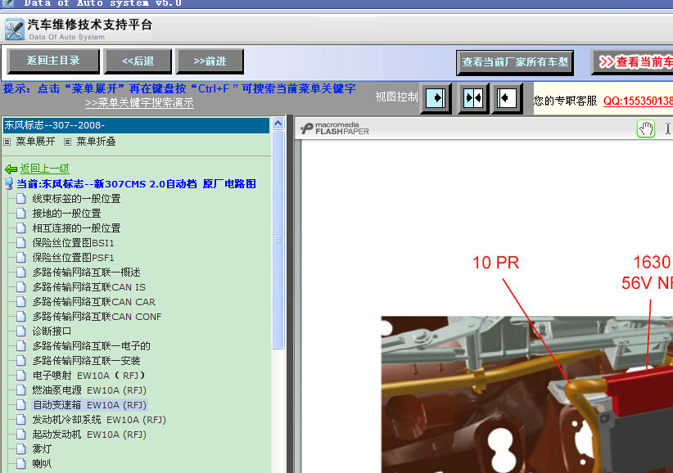
Task: Select the FlashPaper text-select I-beam tool
Action: tap(668, 128)
